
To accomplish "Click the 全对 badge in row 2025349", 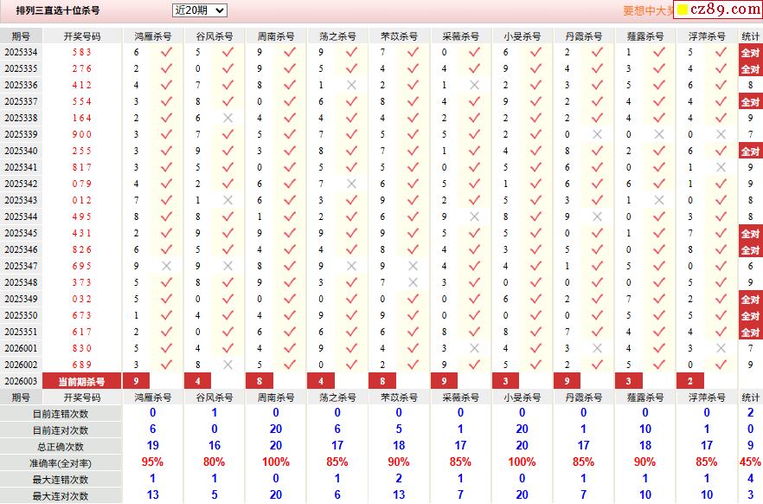I will [x=750, y=299].
